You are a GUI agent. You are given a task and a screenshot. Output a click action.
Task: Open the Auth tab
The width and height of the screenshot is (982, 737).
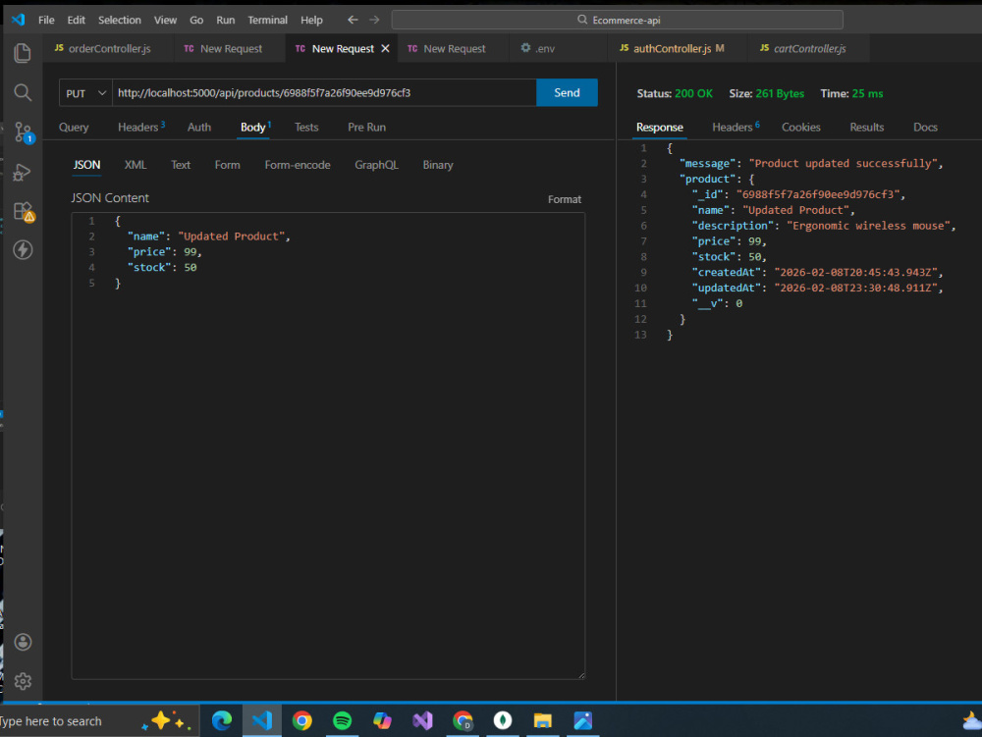[x=199, y=127]
